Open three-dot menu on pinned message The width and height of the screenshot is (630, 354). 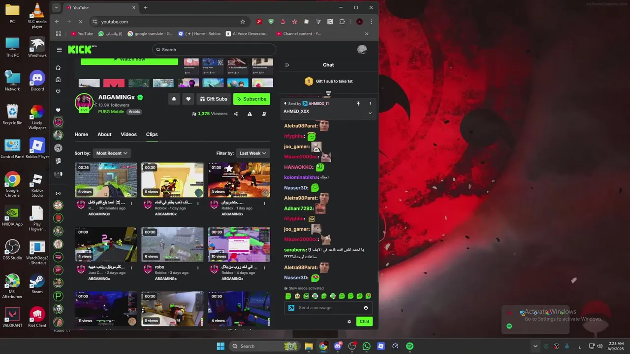pyautogui.click(x=370, y=104)
